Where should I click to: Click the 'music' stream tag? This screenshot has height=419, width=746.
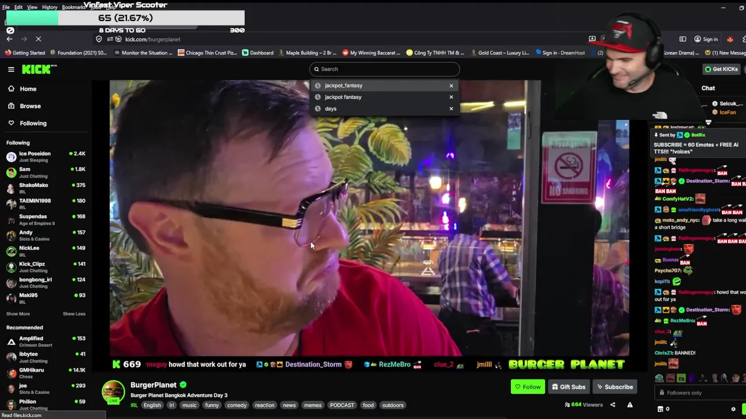[x=189, y=405]
